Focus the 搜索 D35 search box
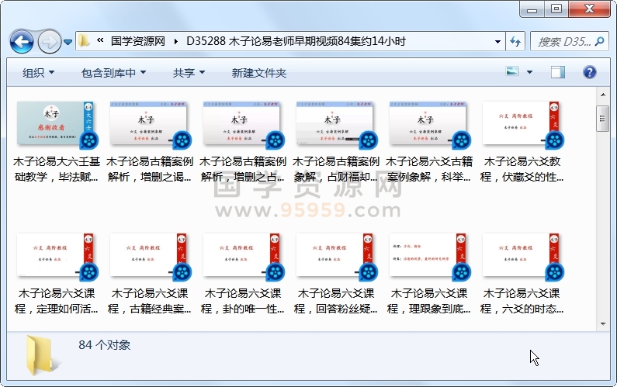 click(563, 41)
